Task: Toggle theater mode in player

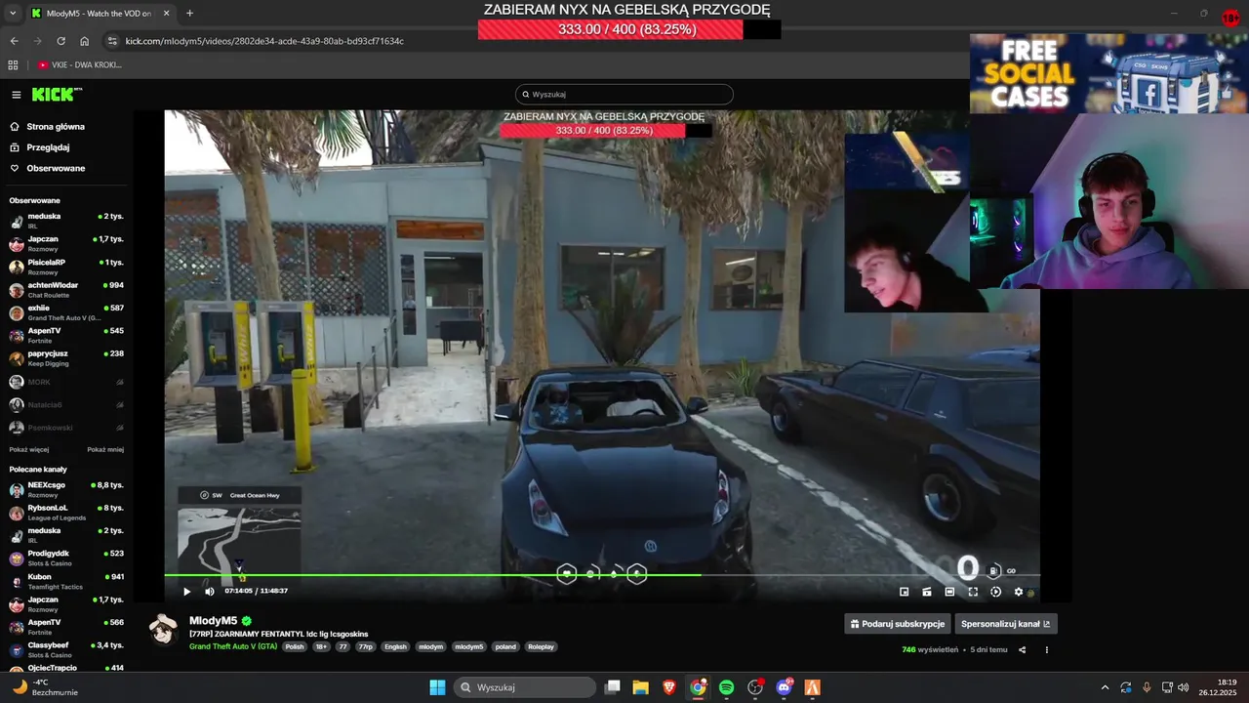Action: coord(949,592)
